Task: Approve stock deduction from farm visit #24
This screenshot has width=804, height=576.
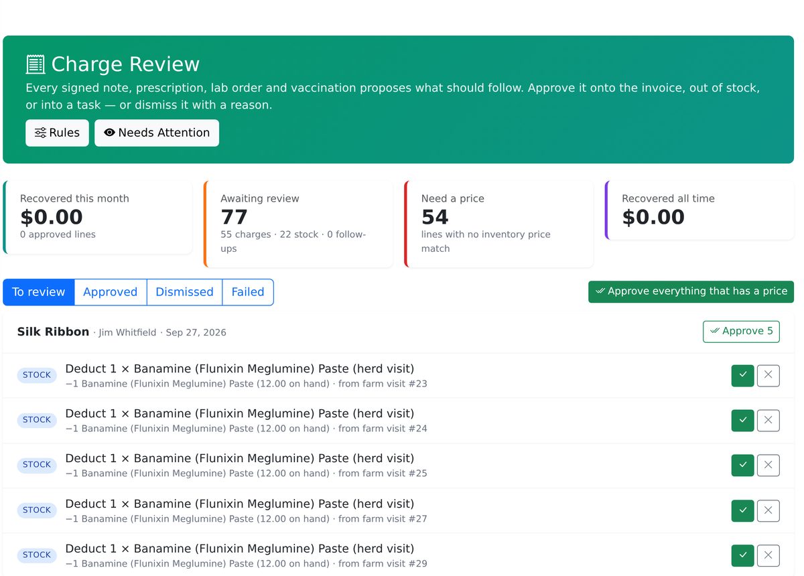Action: [x=742, y=420]
